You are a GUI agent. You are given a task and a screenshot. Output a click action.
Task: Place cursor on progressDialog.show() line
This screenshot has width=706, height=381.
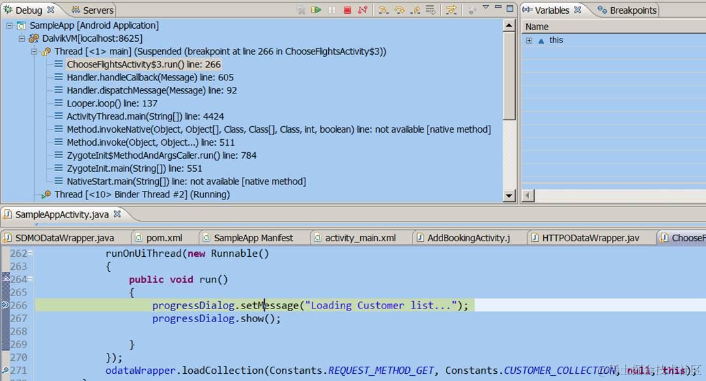tap(216, 318)
